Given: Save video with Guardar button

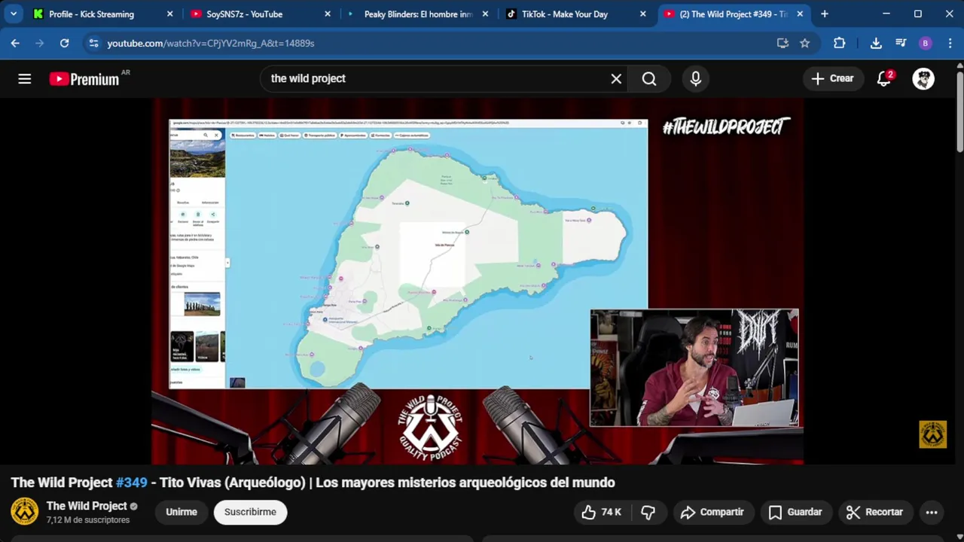Looking at the screenshot, I should point(795,512).
